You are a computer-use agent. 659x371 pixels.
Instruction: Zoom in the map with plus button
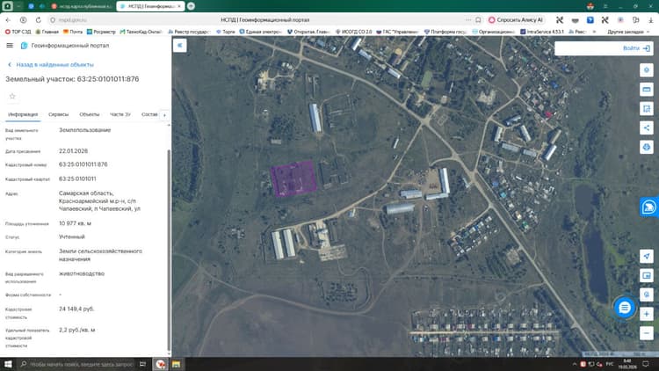click(x=647, y=314)
